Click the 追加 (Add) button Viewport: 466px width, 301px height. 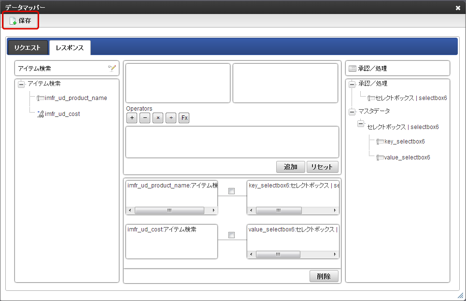(x=290, y=167)
